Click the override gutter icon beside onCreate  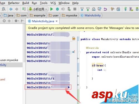(74, 52)
